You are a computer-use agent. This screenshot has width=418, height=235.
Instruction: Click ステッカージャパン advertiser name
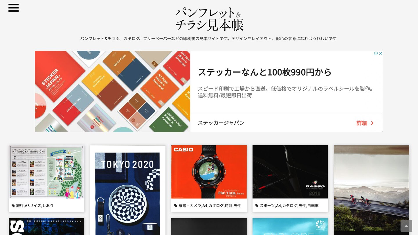click(x=221, y=123)
